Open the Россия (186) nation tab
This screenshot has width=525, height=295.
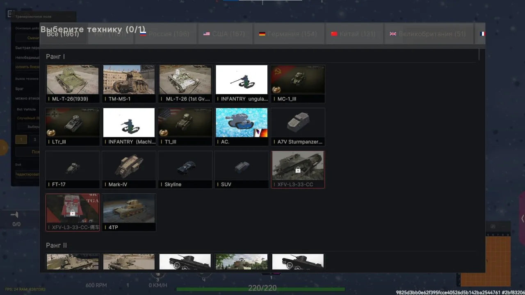pyautogui.click(x=165, y=34)
